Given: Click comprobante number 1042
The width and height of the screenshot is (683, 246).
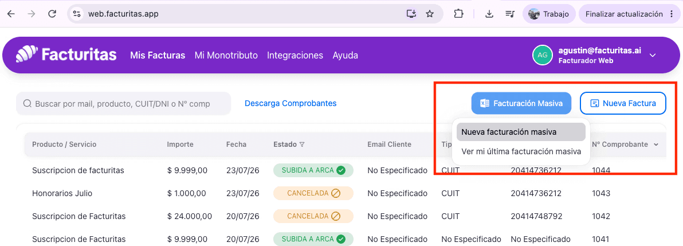Looking at the screenshot, I should pos(600,216).
